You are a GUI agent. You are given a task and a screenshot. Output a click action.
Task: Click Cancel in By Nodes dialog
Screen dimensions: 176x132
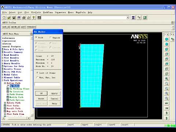tap(54, 99)
